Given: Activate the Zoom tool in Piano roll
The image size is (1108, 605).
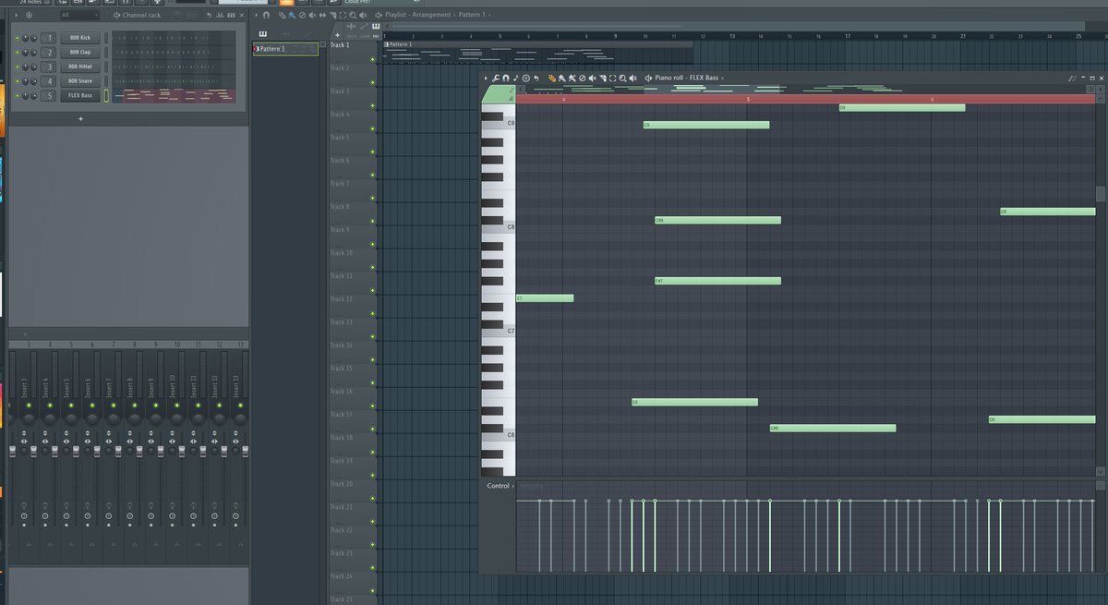Looking at the screenshot, I should click(622, 79).
